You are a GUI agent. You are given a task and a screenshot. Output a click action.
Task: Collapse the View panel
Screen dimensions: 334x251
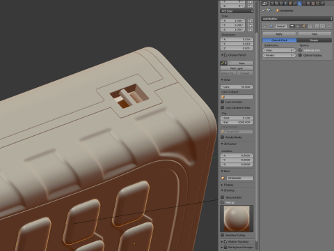point(222,79)
